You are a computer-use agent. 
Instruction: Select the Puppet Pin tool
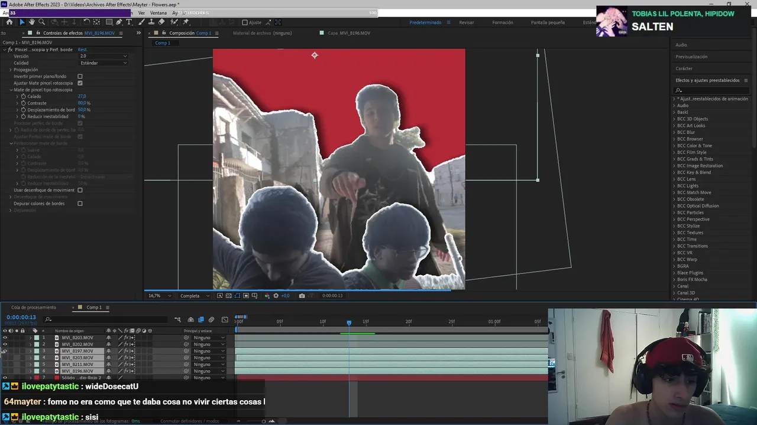coord(186,22)
